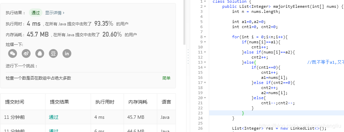Screen dimensions: 344x132
Task: Share result via Weibo icon
Action: 26,53
